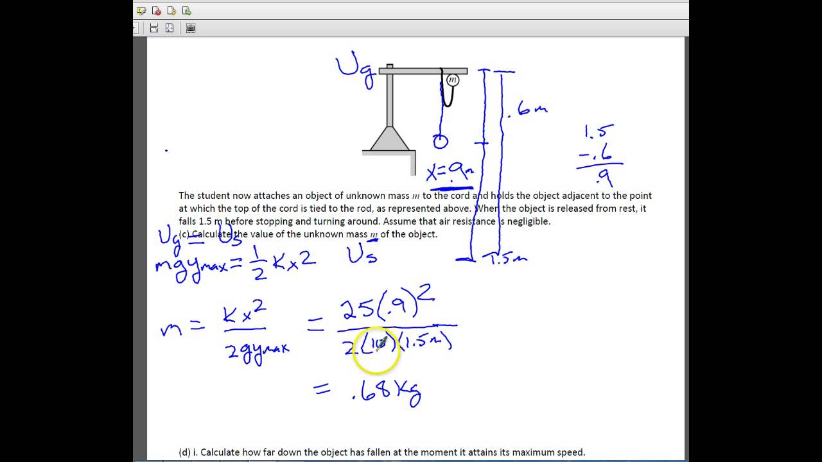
Task: Click the delete page icon with red X
Action: pyautogui.click(x=157, y=11)
